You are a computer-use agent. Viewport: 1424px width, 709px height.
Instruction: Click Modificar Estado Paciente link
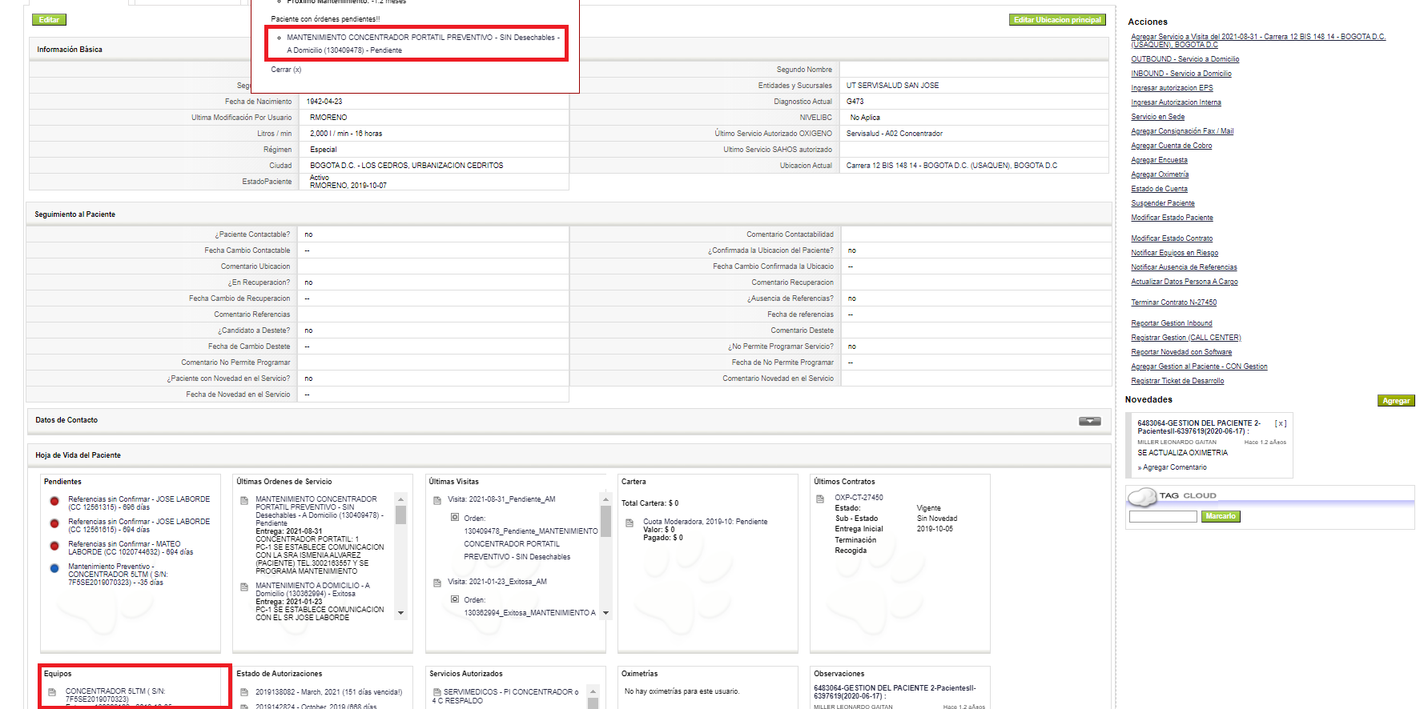point(1172,218)
